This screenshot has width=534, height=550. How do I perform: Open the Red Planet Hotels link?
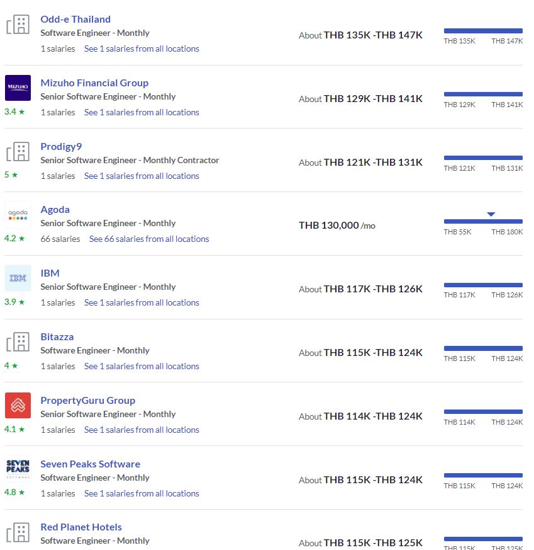(81, 527)
